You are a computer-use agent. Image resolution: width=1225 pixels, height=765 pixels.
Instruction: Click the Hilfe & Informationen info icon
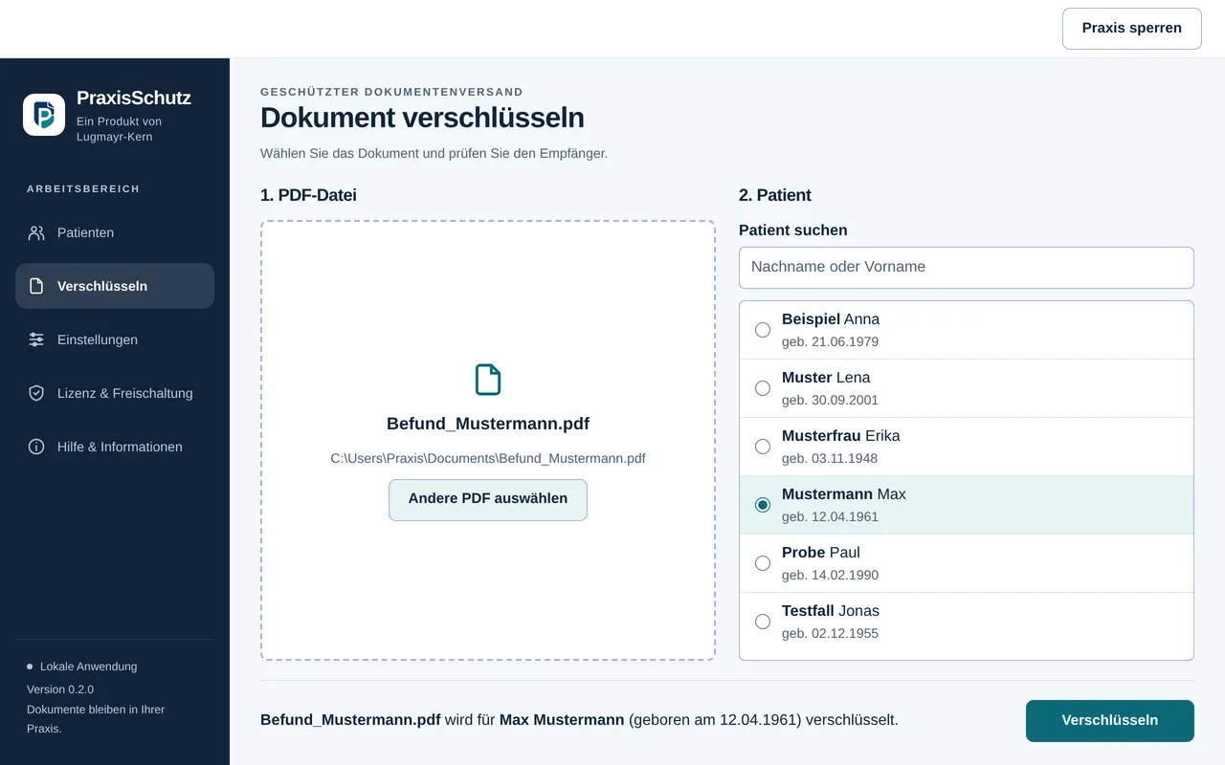(x=36, y=447)
